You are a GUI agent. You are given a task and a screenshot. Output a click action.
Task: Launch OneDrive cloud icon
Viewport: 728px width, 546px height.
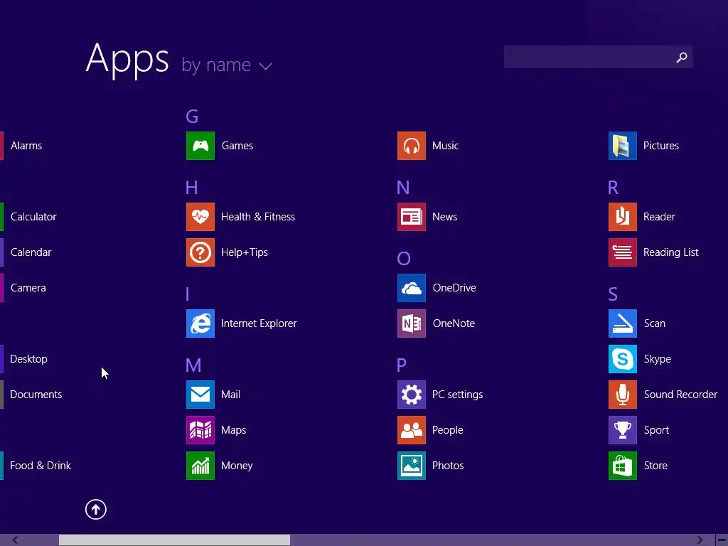point(412,288)
